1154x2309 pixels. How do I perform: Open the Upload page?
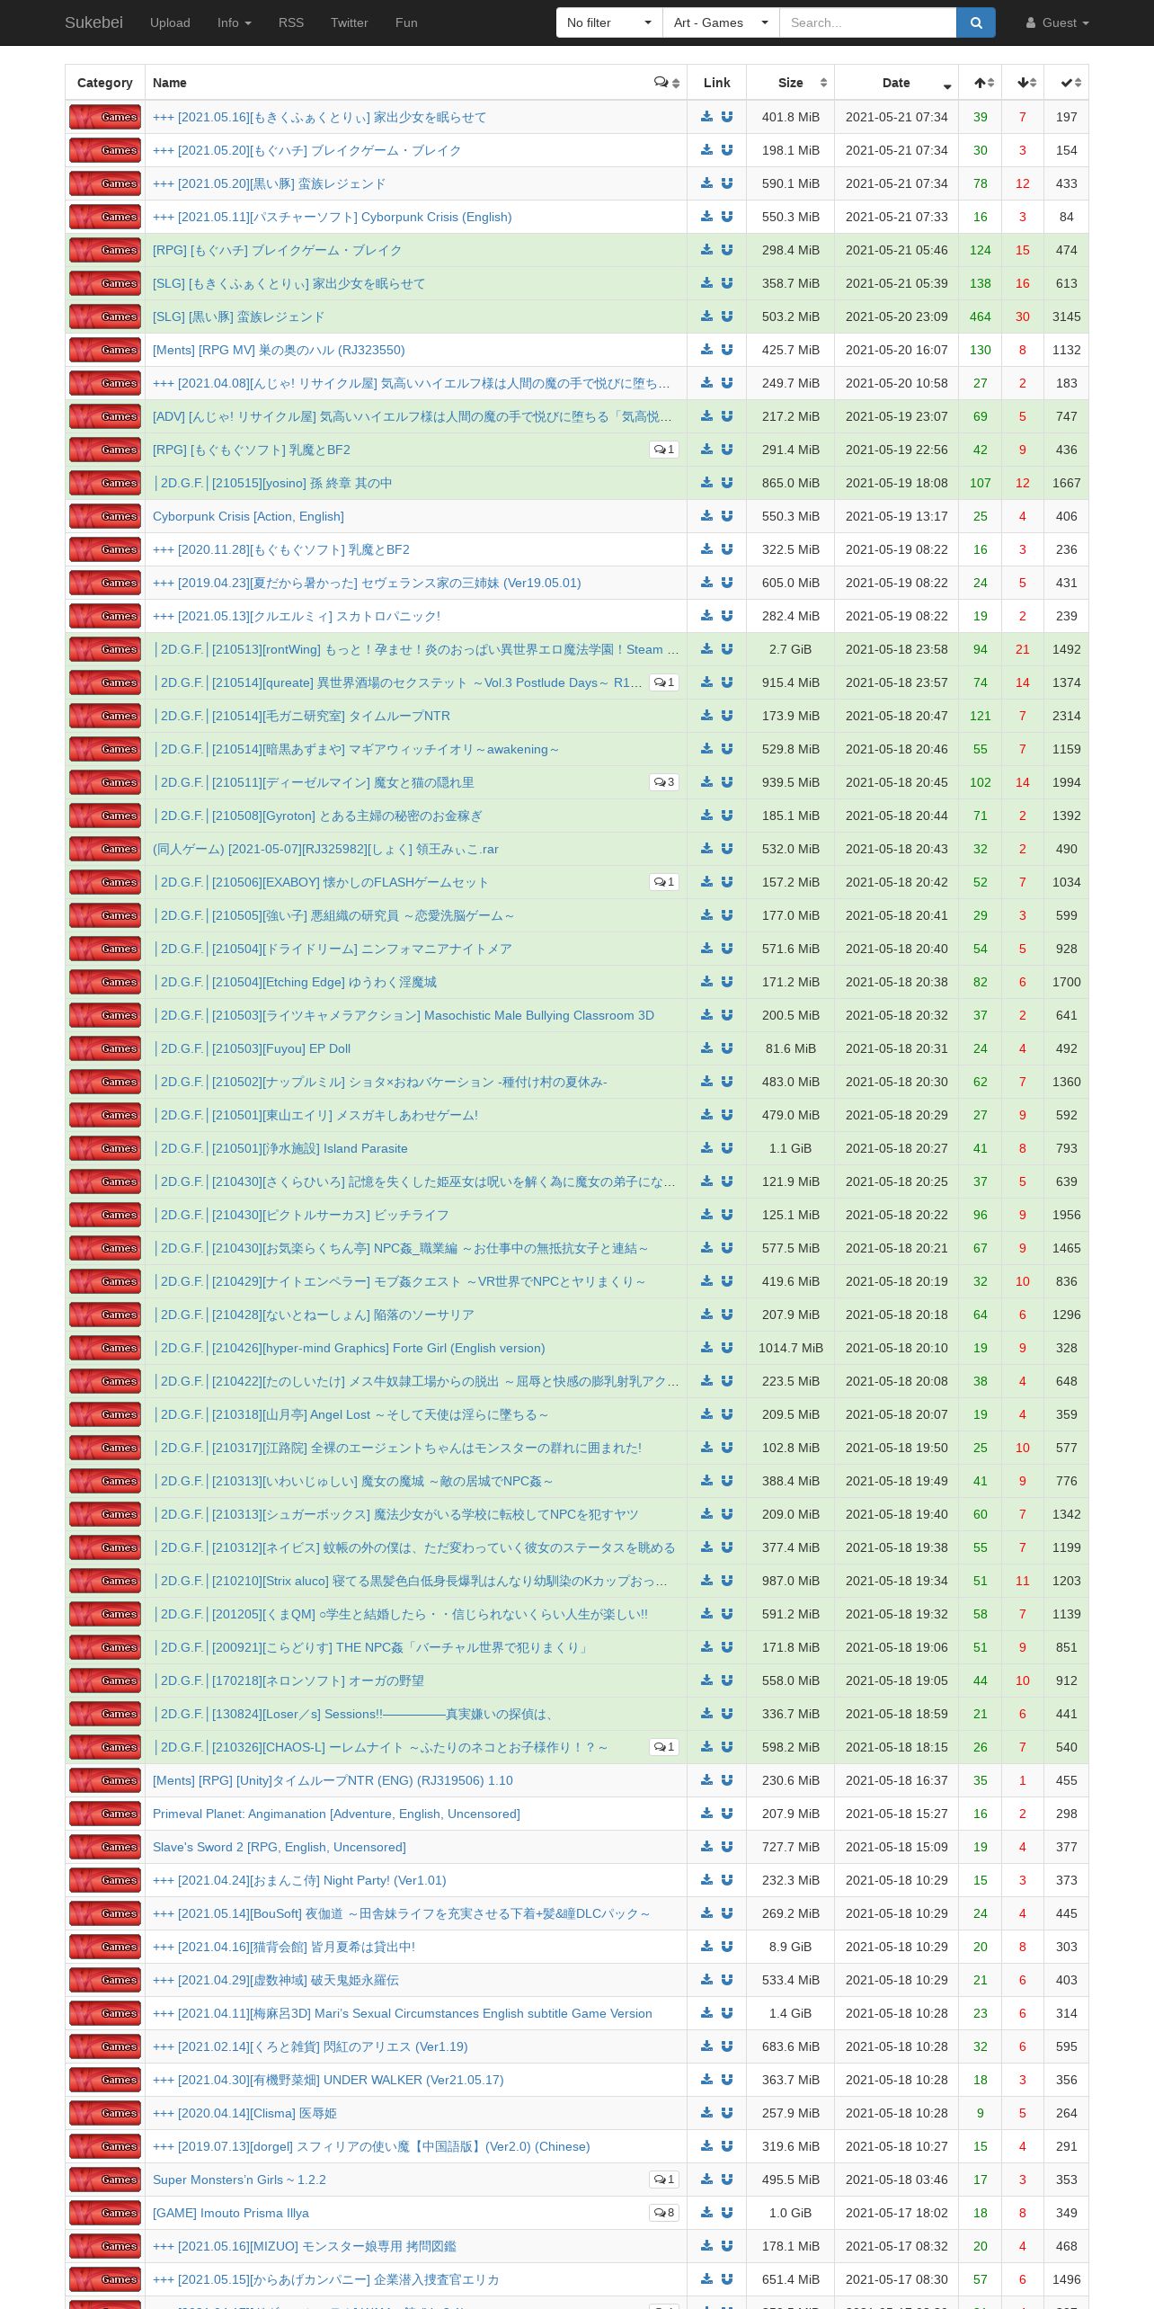point(170,22)
